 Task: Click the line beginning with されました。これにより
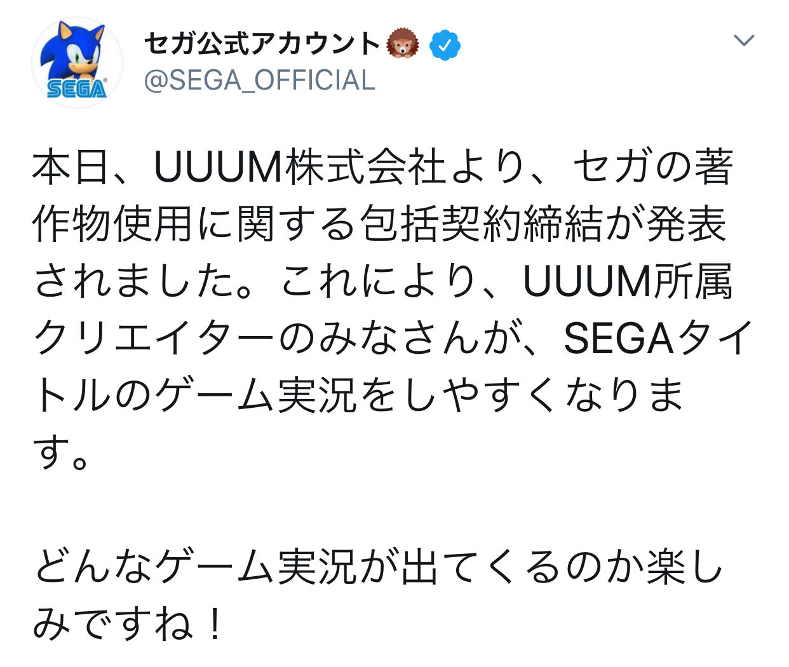coord(383,281)
